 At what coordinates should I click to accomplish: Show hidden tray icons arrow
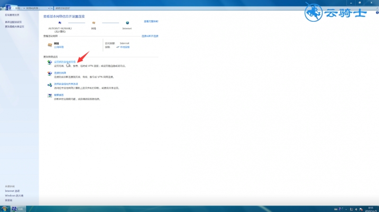coord(346,209)
